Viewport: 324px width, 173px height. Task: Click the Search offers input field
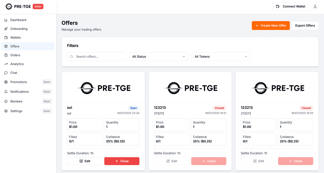pos(99,57)
